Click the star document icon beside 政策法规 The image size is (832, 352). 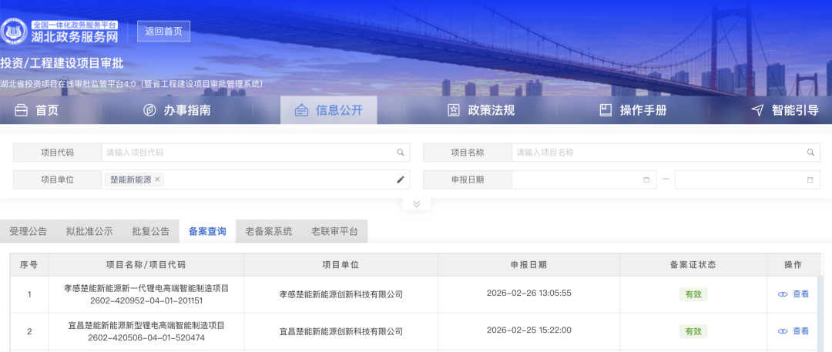[x=454, y=110]
